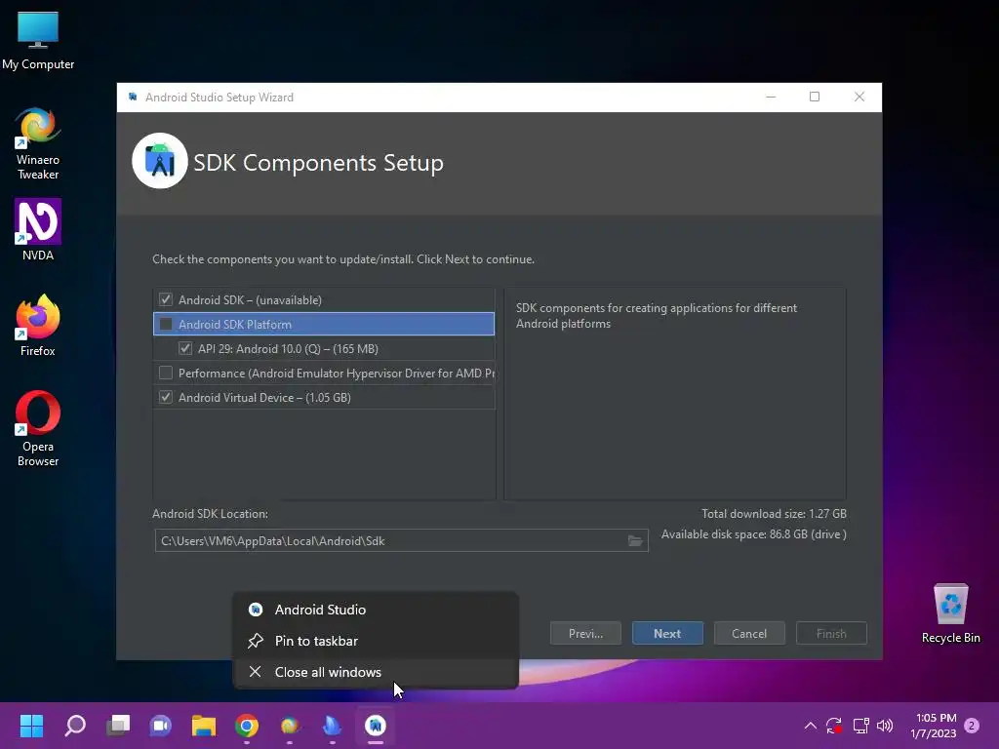Toggle Android SDK (unavailable) checkbox
This screenshot has width=999, height=749.
pyautogui.click(x=166, y=299)
